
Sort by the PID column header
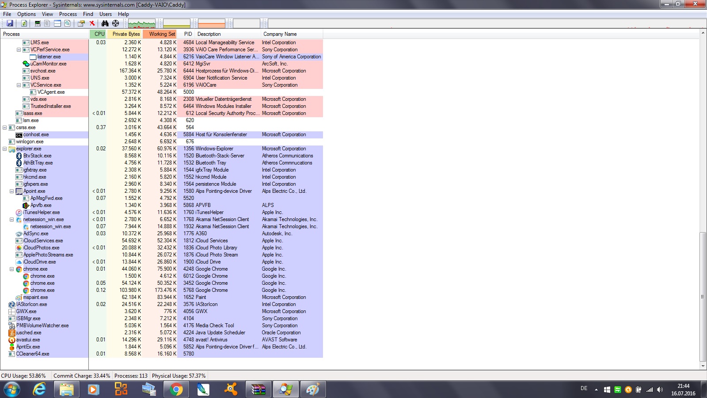tap(186, 34)
